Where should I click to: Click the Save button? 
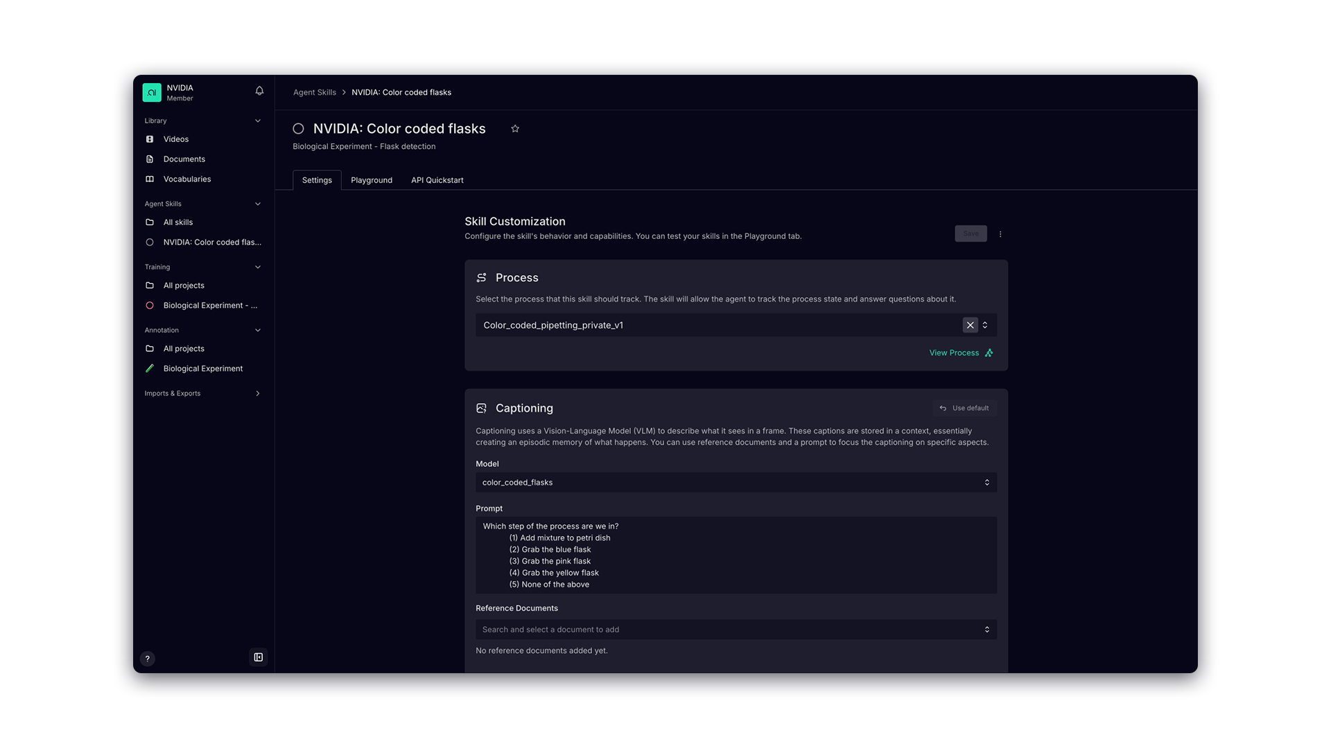click(971, 234)
